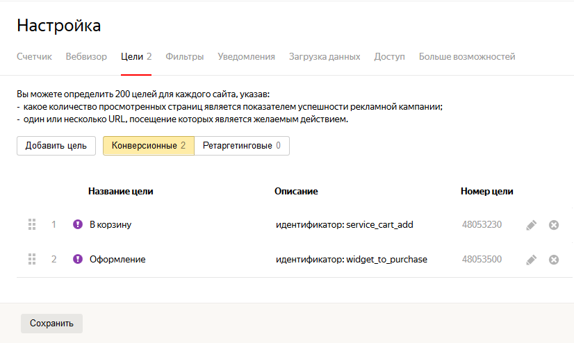Click description идентификатор: service_cart_add
574x343 pixels.
tap(345, 224)
